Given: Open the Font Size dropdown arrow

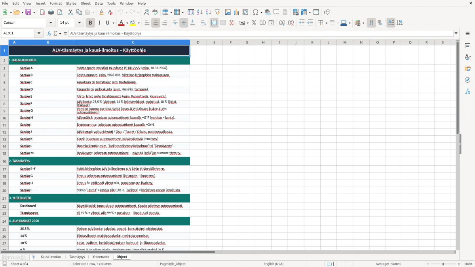Looking at the screenshot, I should [80, 23].
